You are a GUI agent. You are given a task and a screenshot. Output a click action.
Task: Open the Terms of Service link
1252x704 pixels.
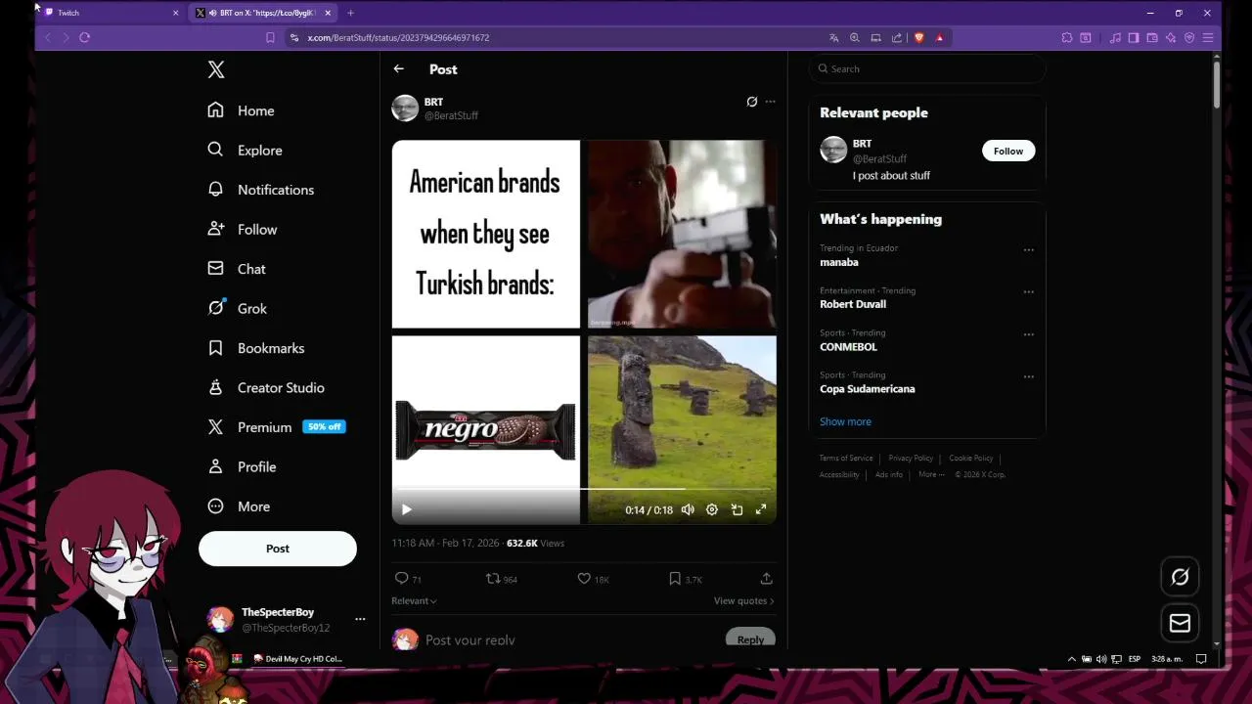pos(846,458)
